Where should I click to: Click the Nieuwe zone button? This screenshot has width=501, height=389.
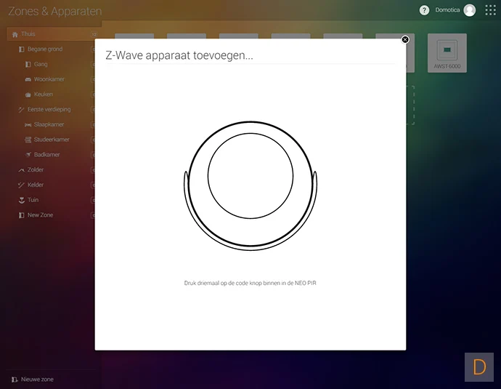pyautogui.click(x=32, y=380)
